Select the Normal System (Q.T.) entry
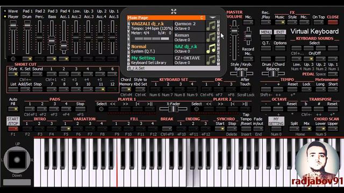The width and height of the screenshot is (344, 193). pyautogui.click(x=152, y=49)
